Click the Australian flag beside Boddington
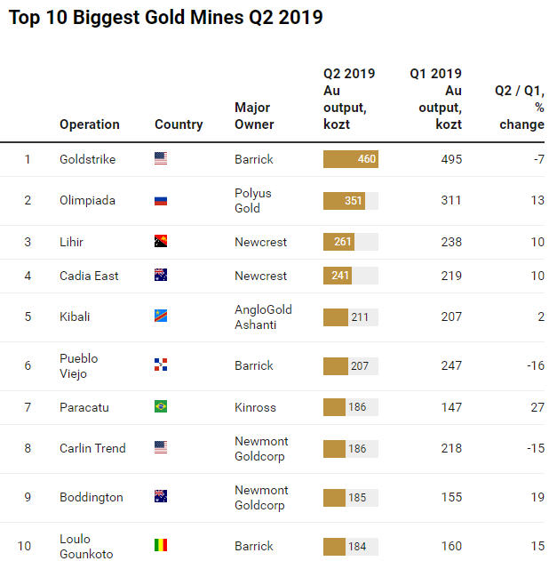 pyautogui.click(x=161, y=497)
